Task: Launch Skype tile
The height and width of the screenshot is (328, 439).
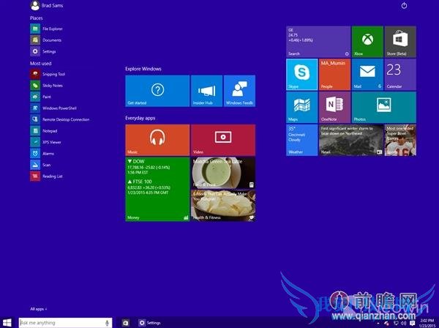Action: click(301, 75)
